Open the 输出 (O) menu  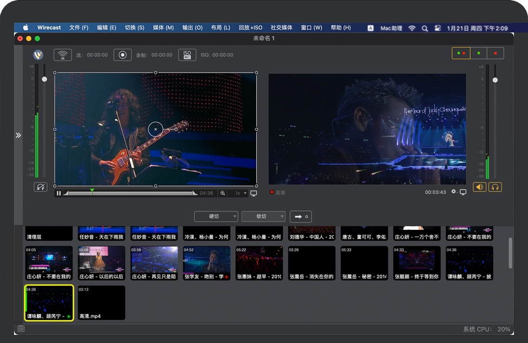[x=192, y=28]
